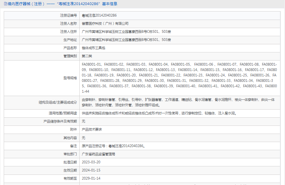Select the 第二类 category value
The height and width of the screenshot is (185, 285).
click(x=87, y=56)
